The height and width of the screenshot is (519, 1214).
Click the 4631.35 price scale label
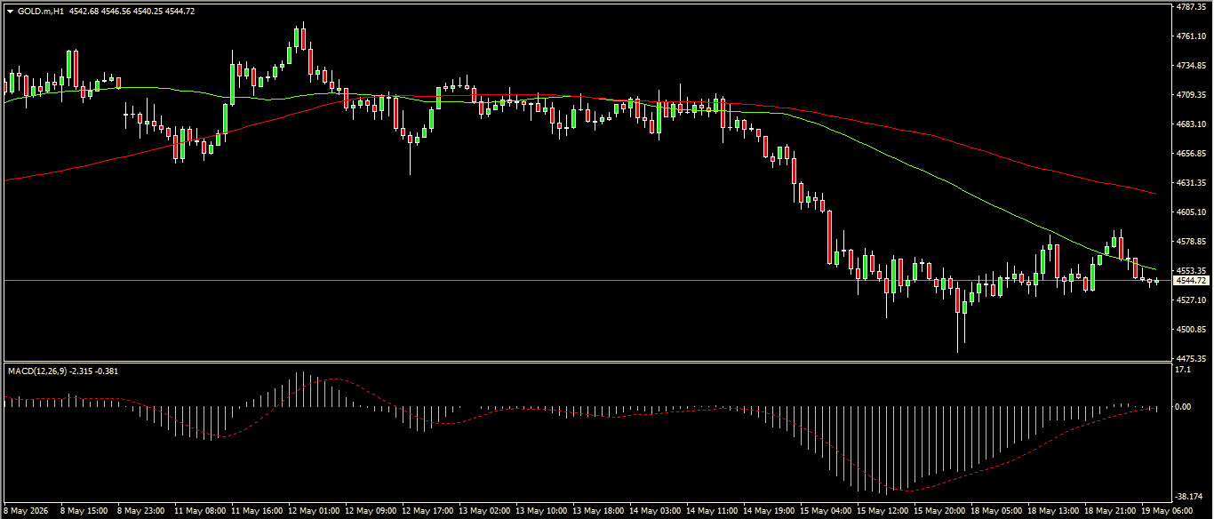(1190, 183)
